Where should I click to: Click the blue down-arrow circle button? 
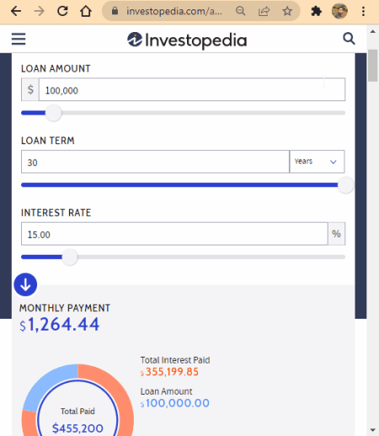(25, 284)
